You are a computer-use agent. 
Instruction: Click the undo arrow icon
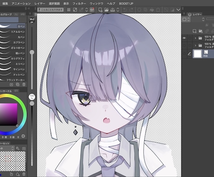coord(125,10)
